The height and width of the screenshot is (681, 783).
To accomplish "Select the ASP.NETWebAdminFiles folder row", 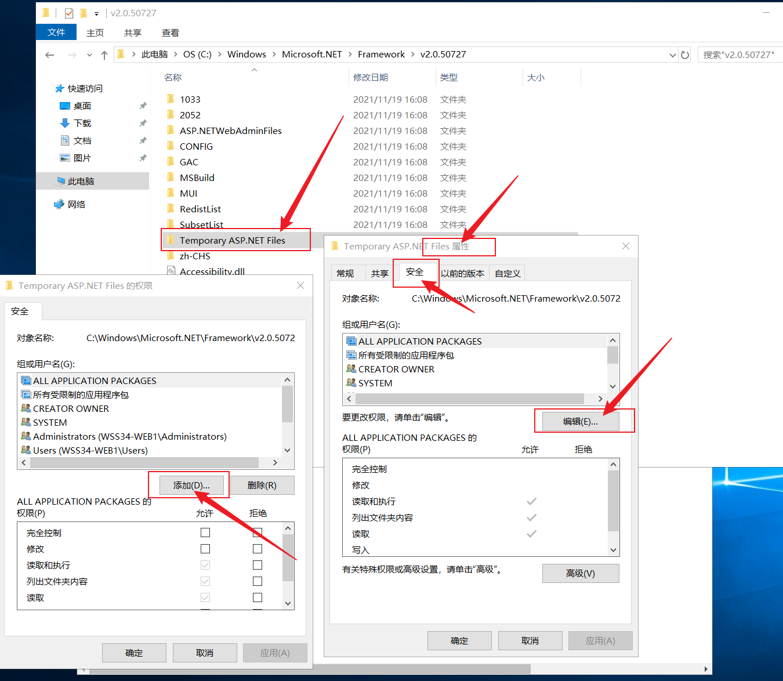I will pyautogui.click(x=231, y=131).
